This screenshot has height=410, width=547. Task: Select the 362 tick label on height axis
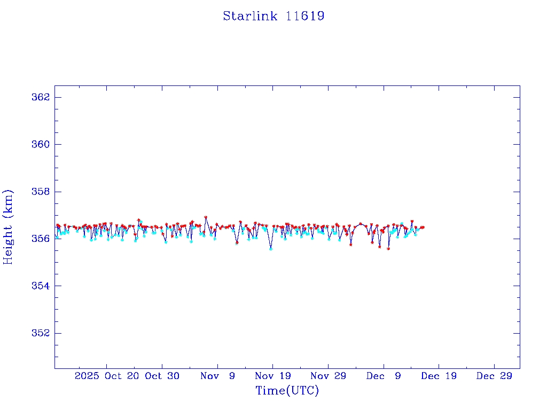(41, 97)
